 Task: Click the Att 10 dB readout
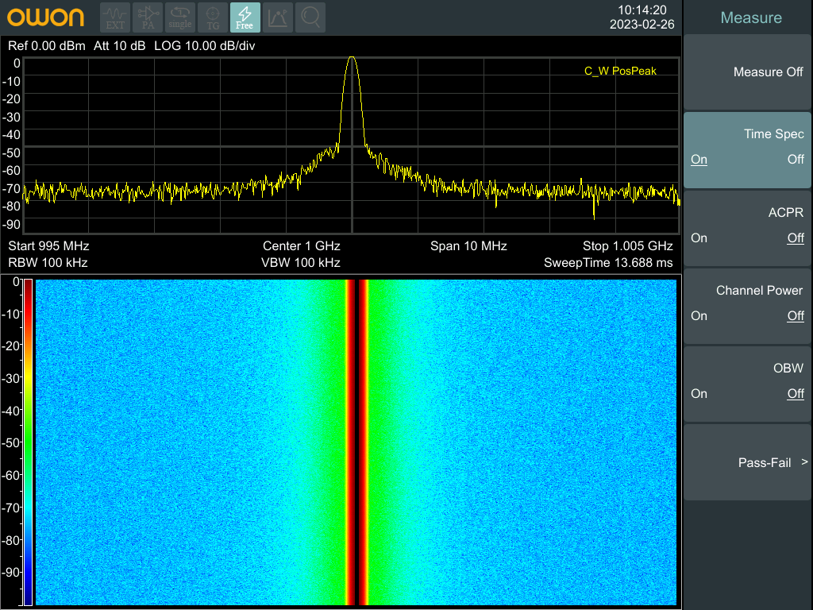120,45
